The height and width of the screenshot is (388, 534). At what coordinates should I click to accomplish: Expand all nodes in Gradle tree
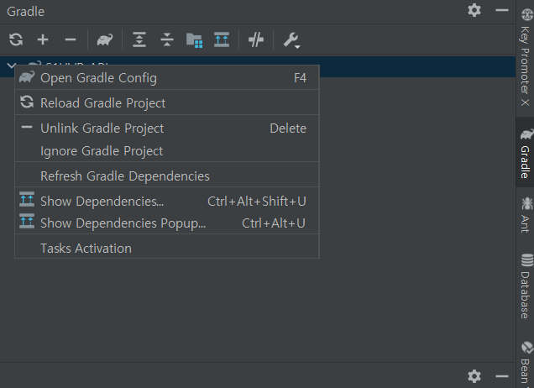pyautogui.click(x=139, y=39)
